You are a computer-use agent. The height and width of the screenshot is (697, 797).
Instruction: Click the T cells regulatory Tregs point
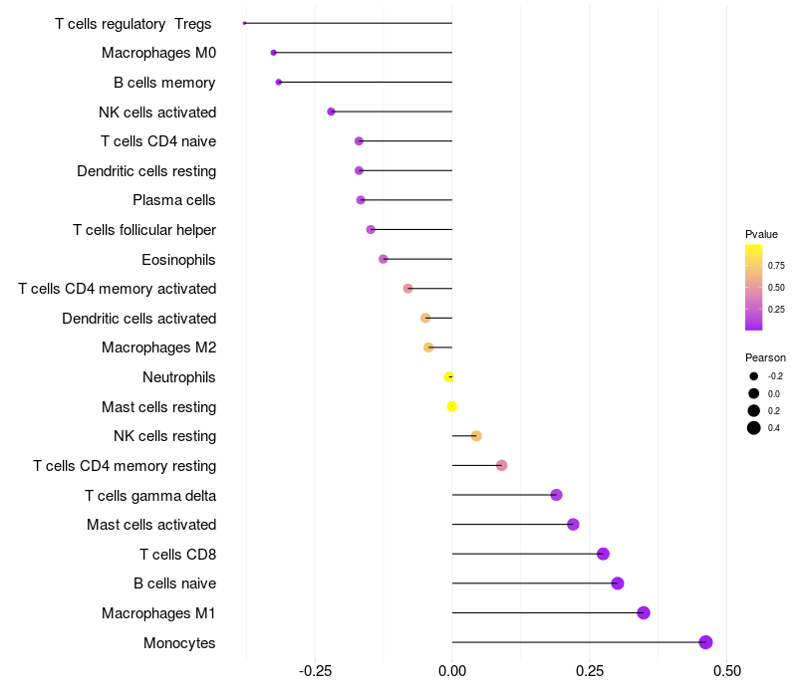click(x=244, y=23)
